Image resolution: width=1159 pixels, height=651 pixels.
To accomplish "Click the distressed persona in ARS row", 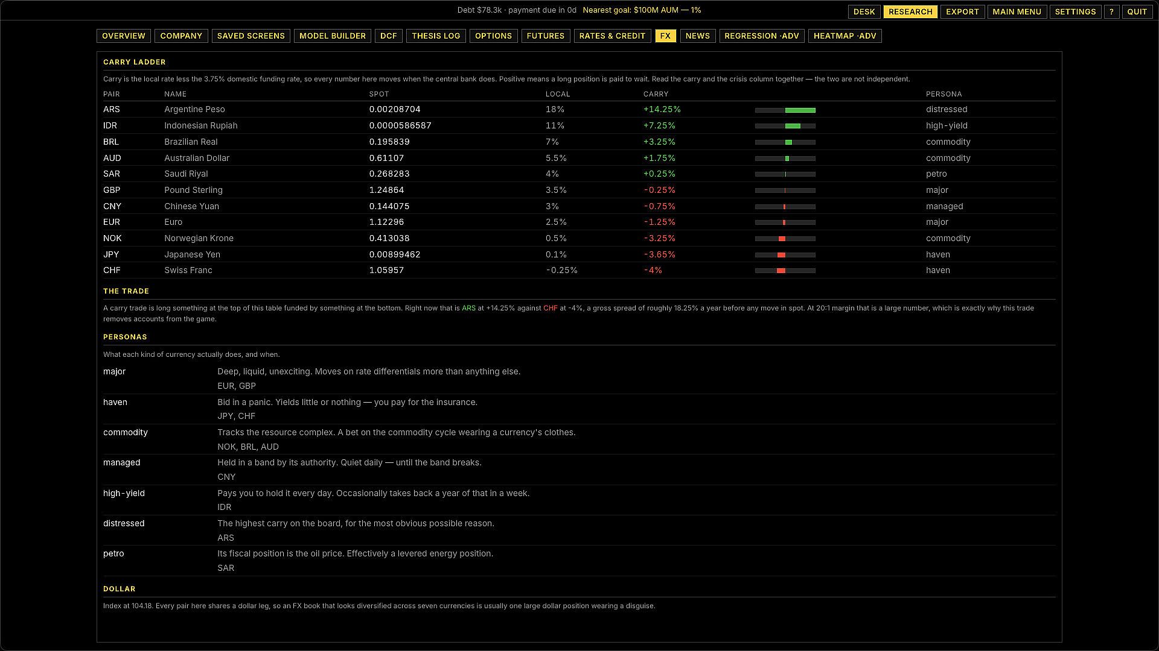I will click(x=946, y=109).
